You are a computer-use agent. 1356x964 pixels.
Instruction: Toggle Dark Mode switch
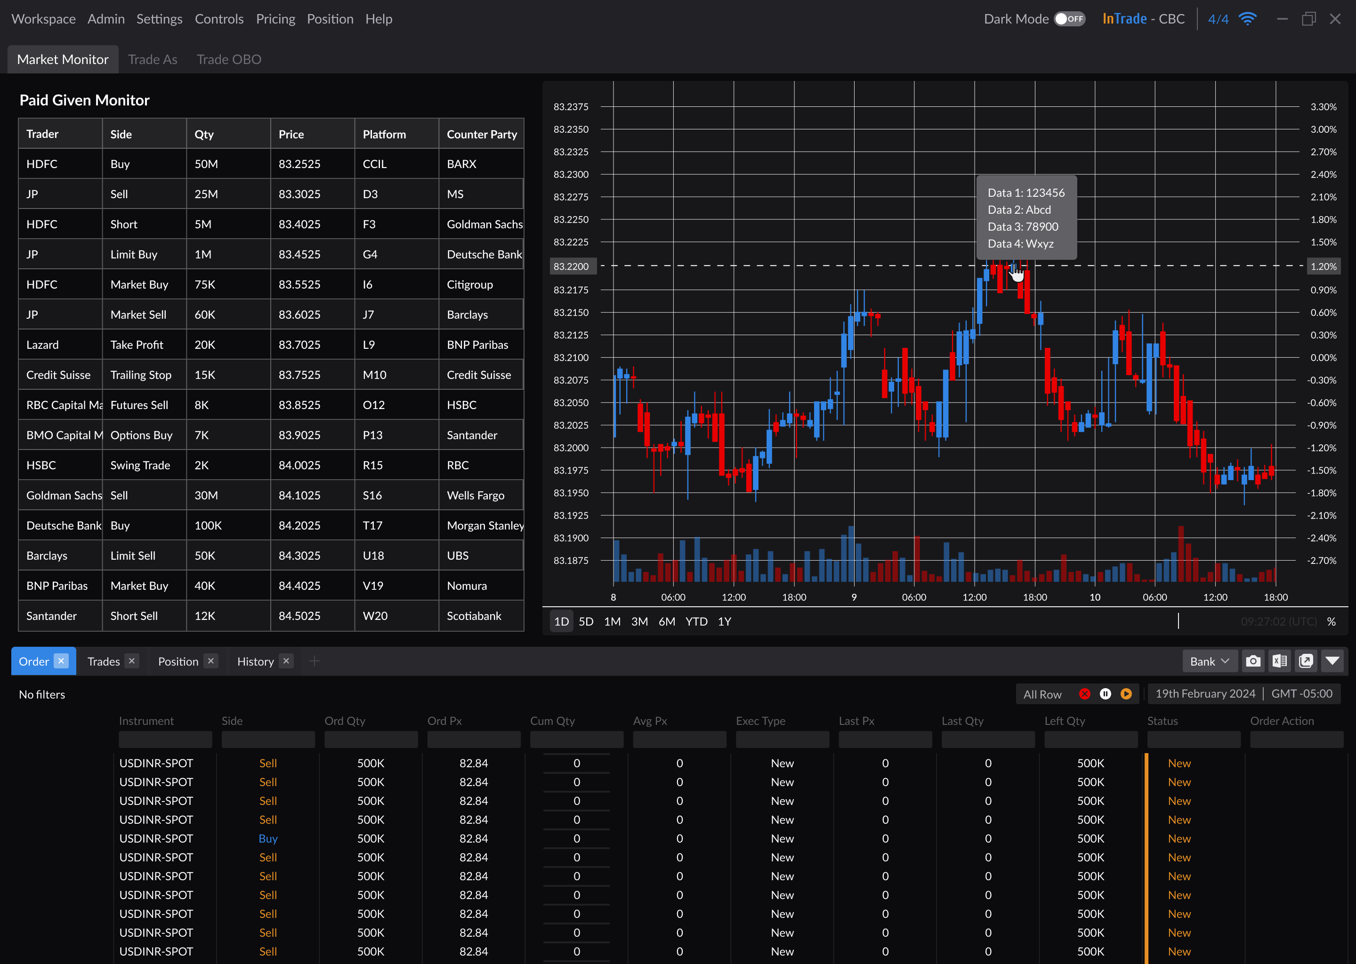1070,19
